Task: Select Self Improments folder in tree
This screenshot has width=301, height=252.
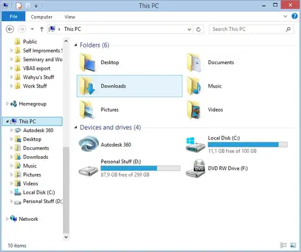Action: click(42, 51)
